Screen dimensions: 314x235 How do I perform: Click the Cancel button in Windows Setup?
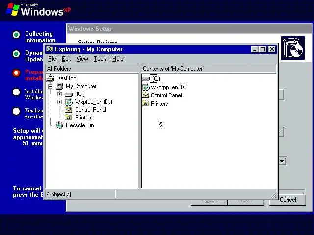288,200
